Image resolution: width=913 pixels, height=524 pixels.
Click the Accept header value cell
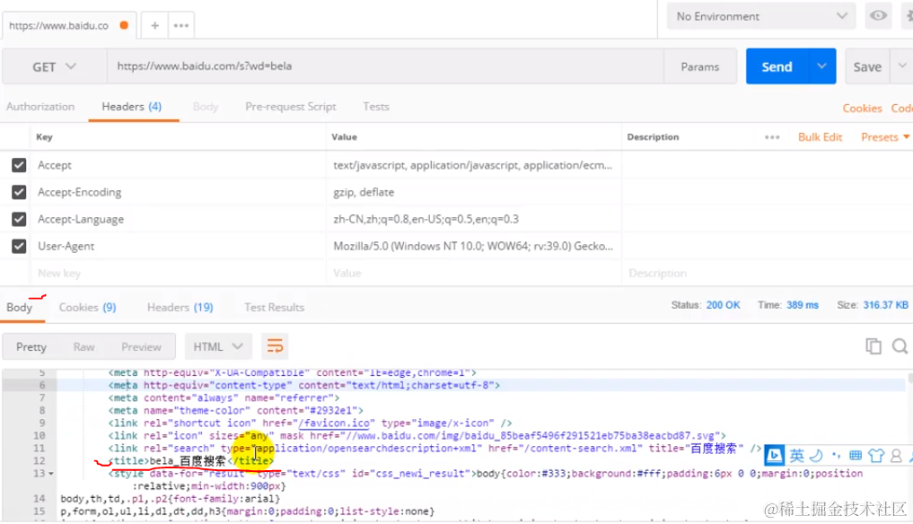[x=473, y=165]
